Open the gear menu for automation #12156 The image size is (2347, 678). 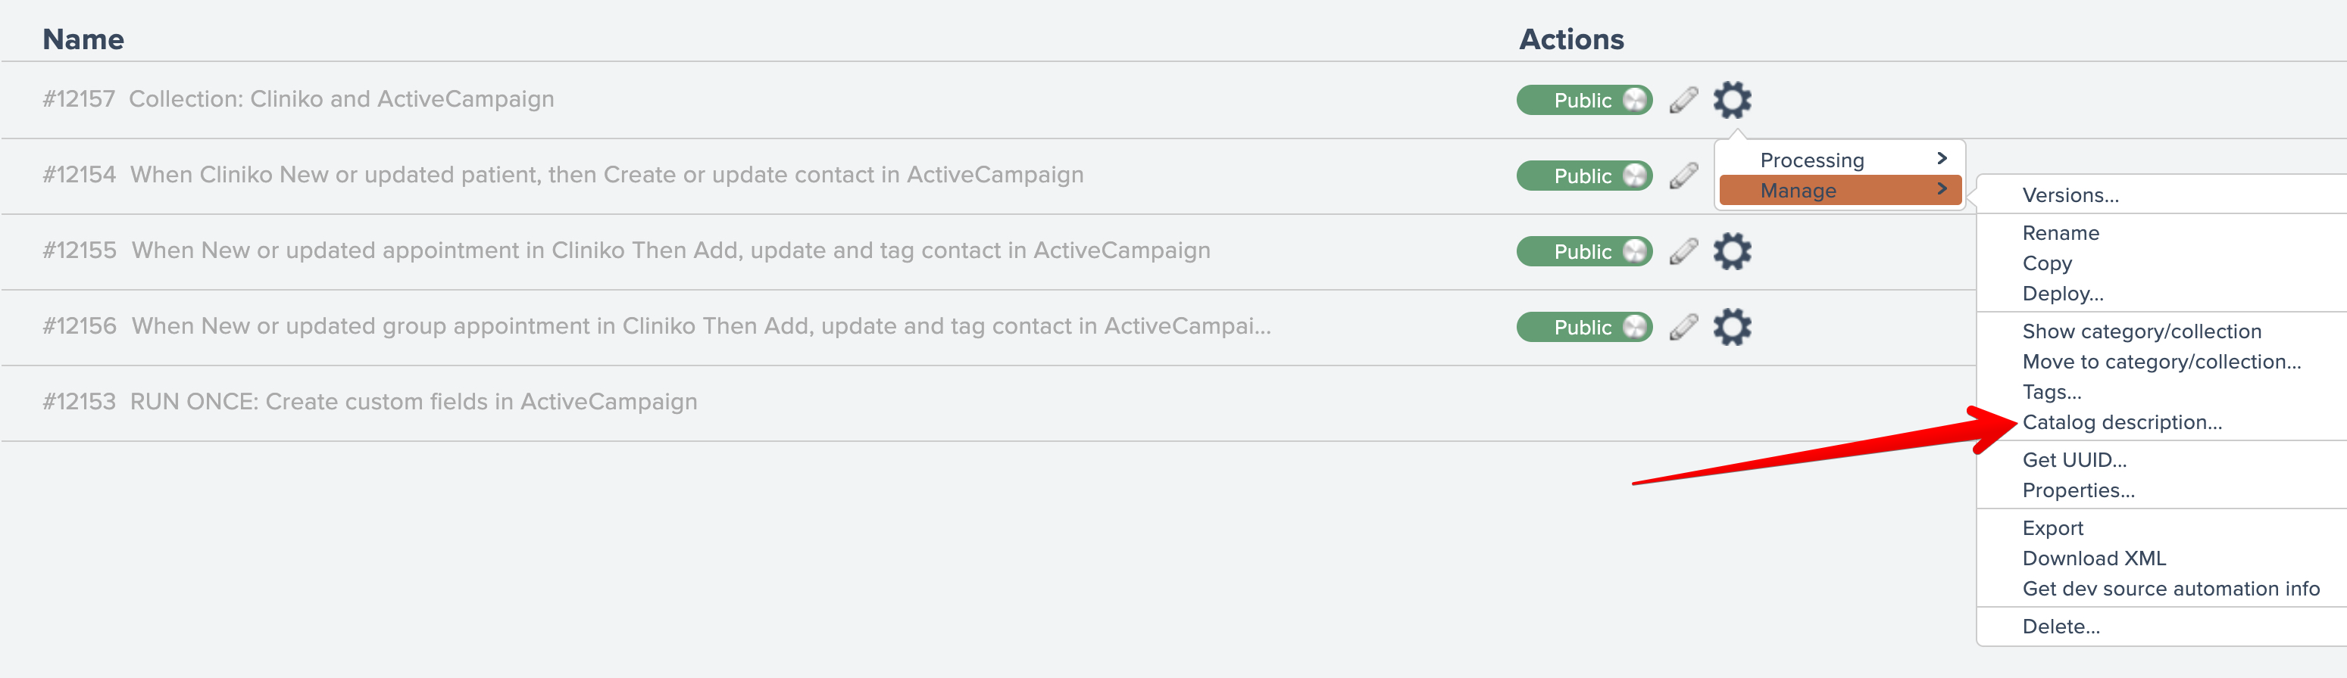(x=1731, y=327)
